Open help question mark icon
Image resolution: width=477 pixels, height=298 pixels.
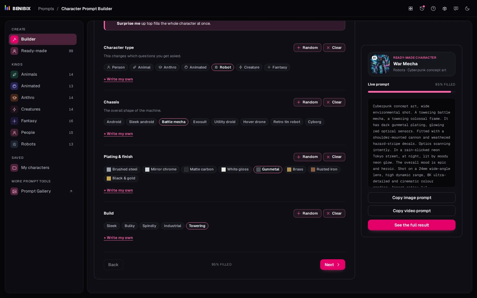point(433,9)
